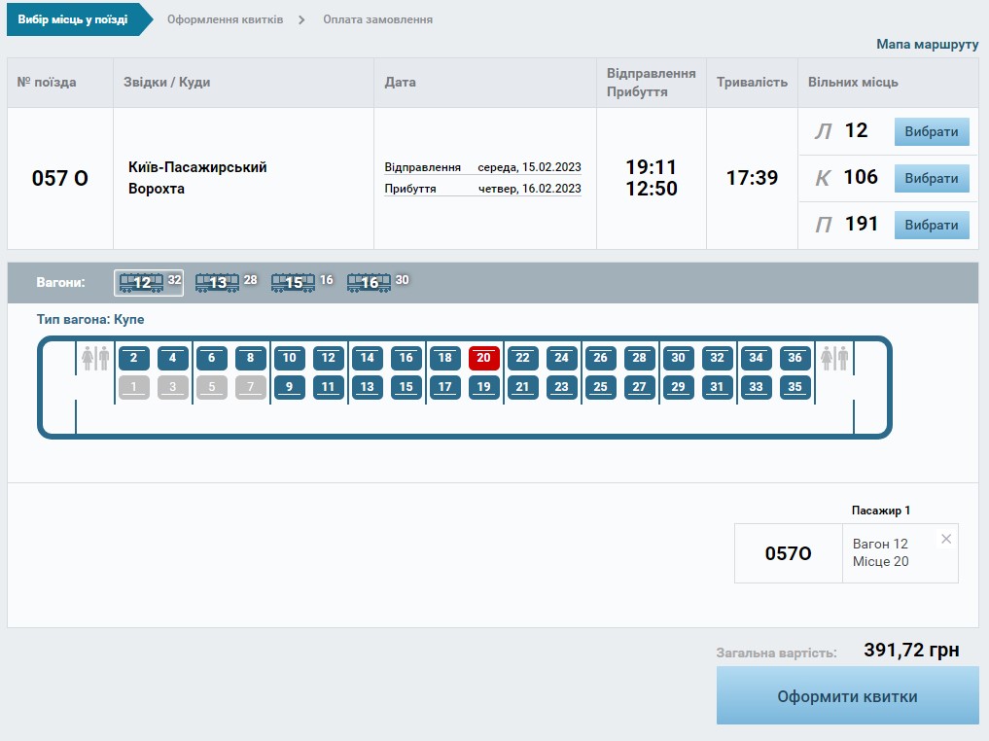Deselect the red seat 20
The height and width of the screenshot is (741, 989).
click(x=483, y=358)
